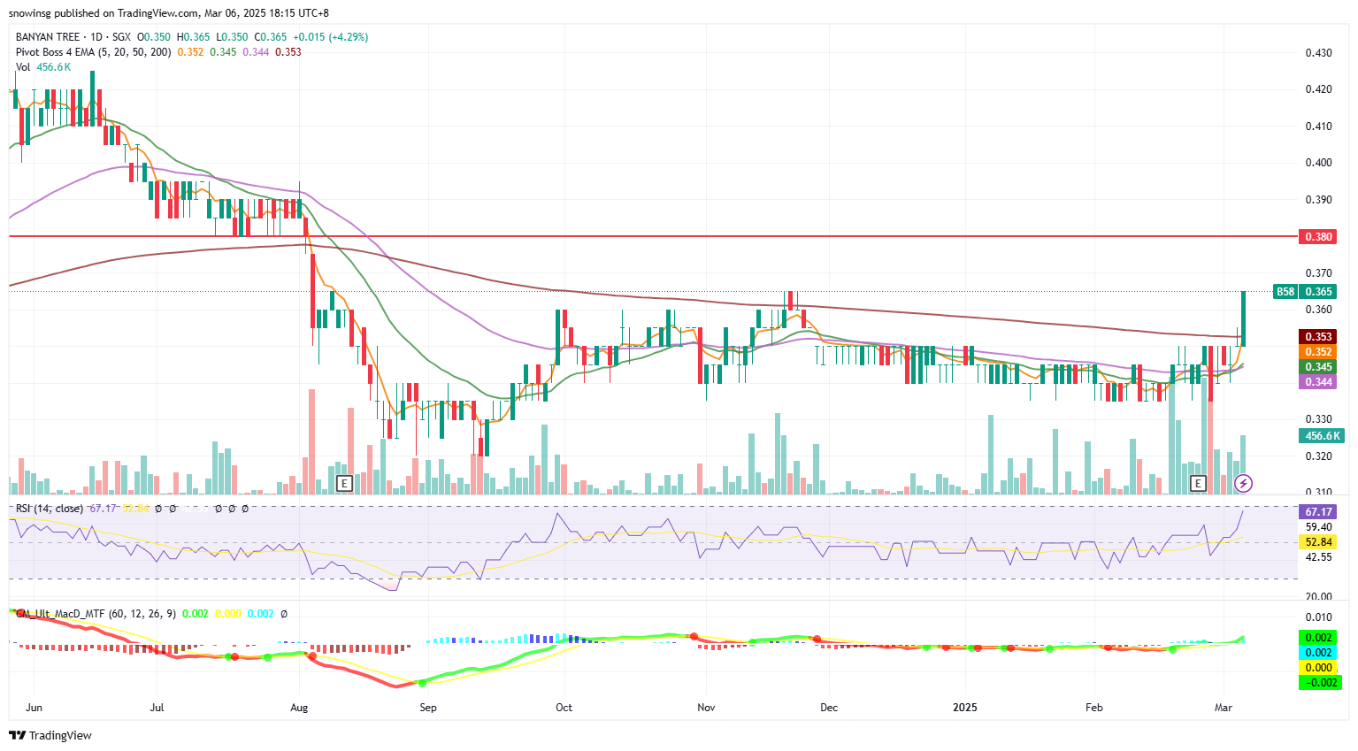Viewport: 1358px width, 751px height.
Task: Click the red 0.380 price label
Action: [1319, 236]
